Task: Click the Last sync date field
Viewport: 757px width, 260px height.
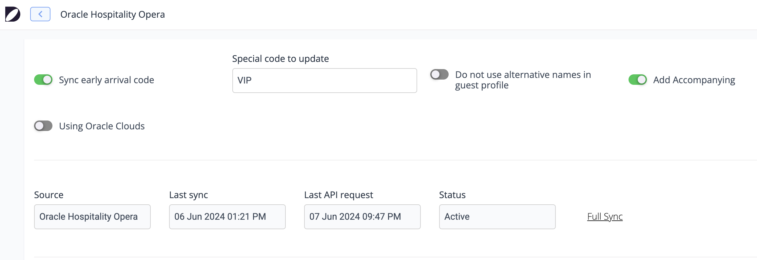Action: tap(227, 217)
